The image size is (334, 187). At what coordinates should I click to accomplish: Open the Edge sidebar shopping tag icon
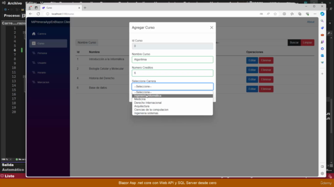pos(323,28)
